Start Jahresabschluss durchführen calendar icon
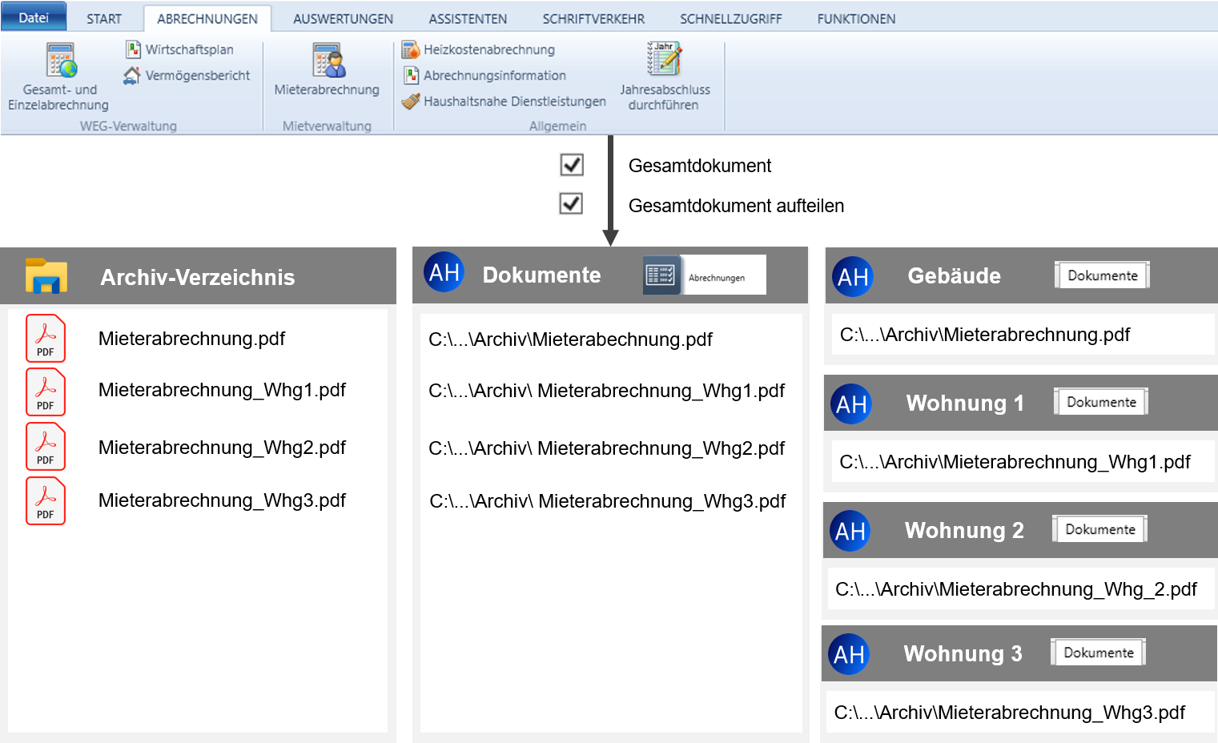This screenshot has width=1218, height=743. 664,59
